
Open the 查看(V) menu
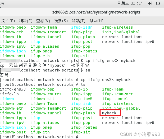(43, 21)
